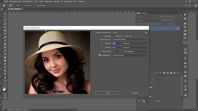Screen dimensions: 198x111
Task: Select the History Brush tool
Action: [5, 47]
